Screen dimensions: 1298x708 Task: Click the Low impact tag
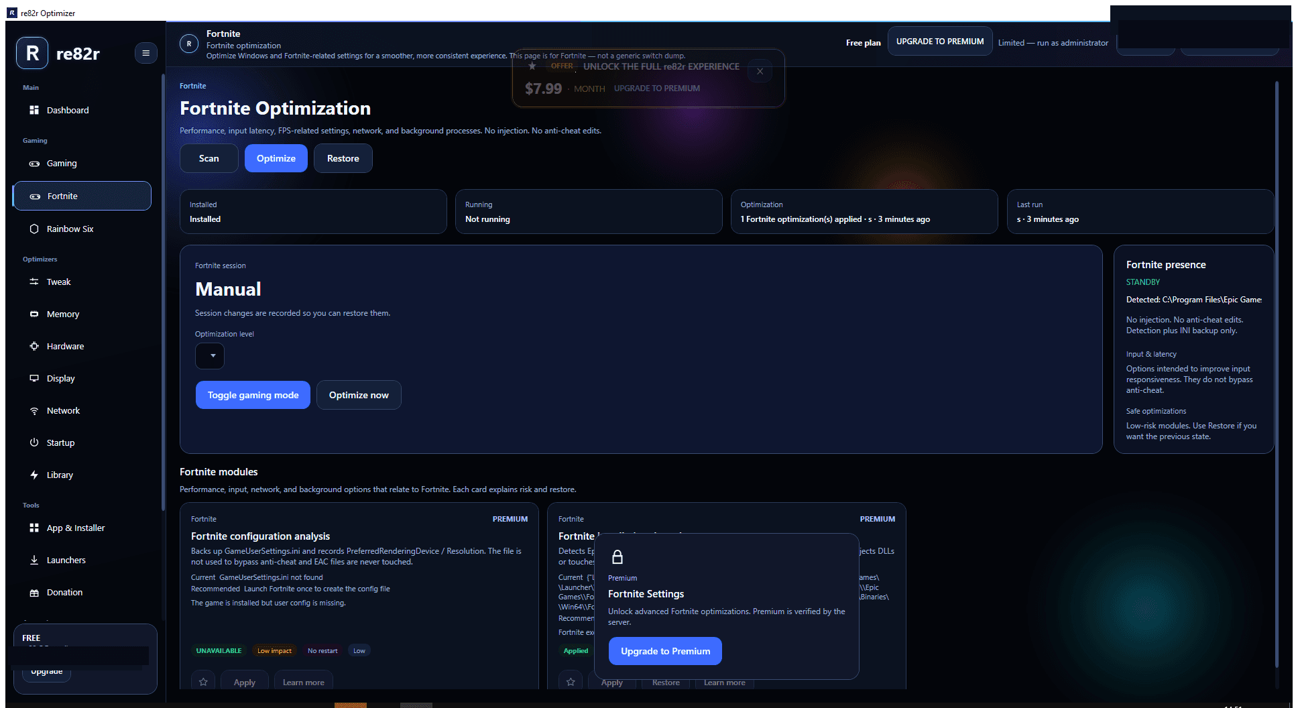(x=275, y=650)
